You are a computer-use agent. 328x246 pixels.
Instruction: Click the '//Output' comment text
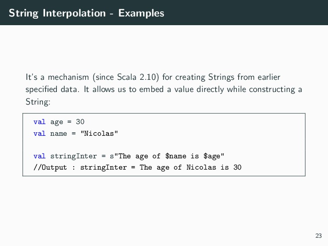[x=50, y=167]
